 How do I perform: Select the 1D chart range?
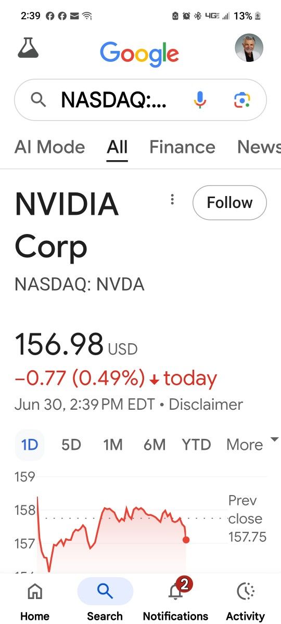point(30,445)
